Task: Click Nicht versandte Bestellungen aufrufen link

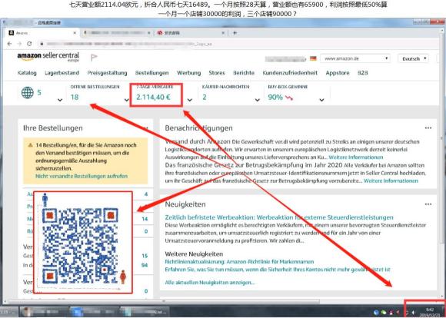Action: [82, 176]
